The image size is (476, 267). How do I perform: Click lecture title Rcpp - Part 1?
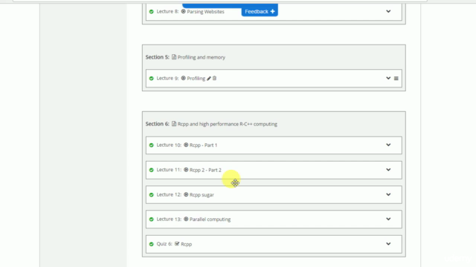pos(203,145)
